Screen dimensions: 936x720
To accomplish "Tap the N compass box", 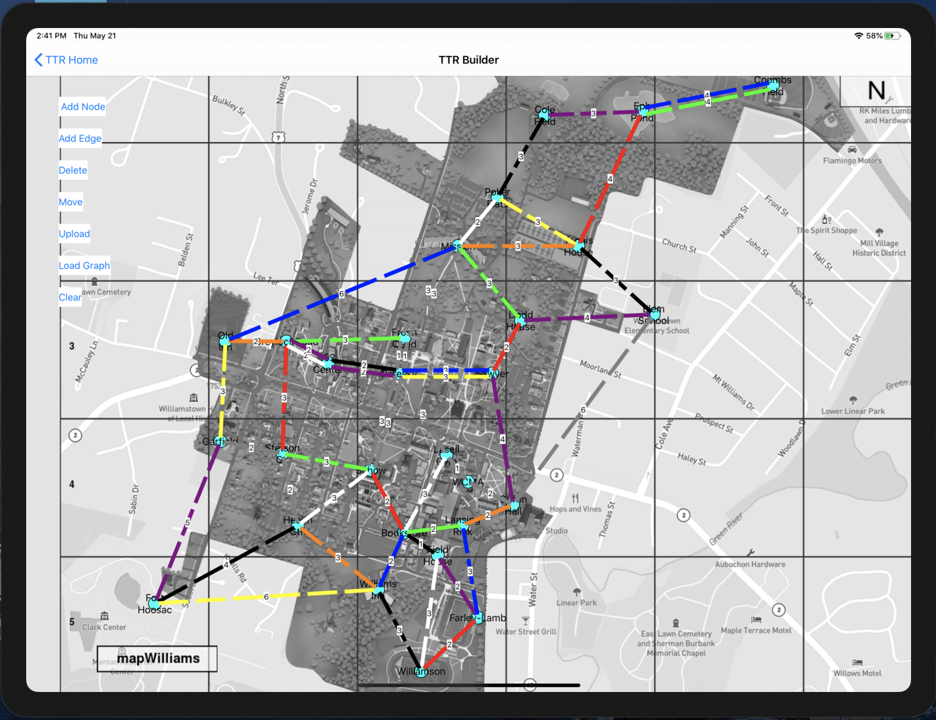I will tap(876, 91).
